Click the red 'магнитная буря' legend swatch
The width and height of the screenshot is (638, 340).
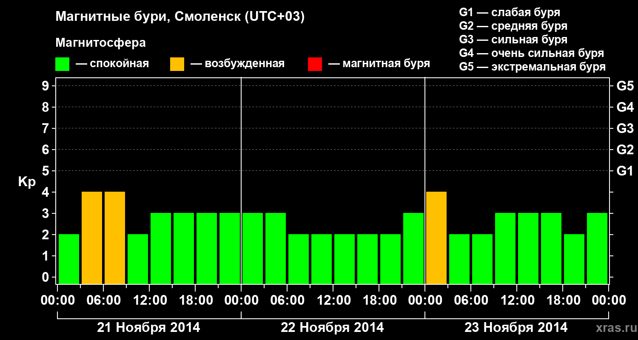[x=315, y=64]
